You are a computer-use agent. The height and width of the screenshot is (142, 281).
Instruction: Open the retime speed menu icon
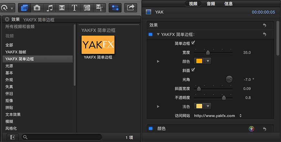coord(6,8)
